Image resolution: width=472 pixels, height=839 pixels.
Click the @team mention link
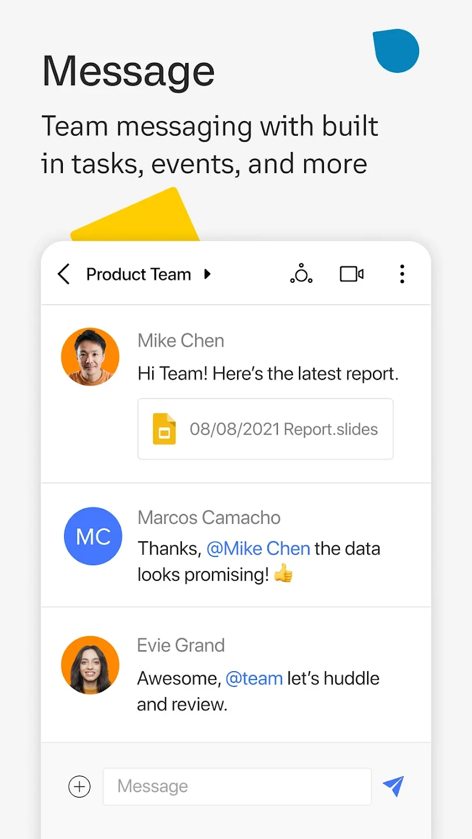click(x=254, y=678)
